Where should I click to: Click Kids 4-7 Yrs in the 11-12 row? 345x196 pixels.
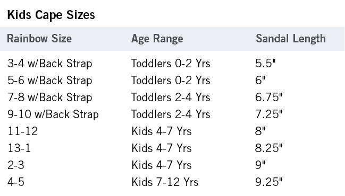coord(162,131)
